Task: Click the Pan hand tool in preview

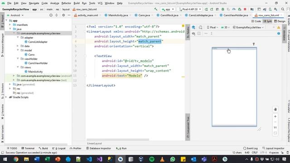Action: 275,109
